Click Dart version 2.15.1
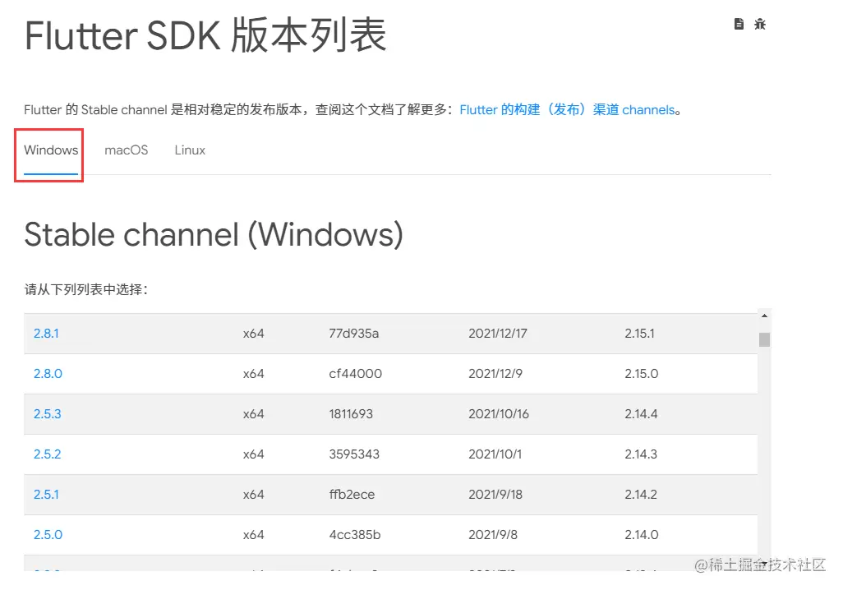The height and width of the screenshot is (590, 843). [639, 334]
